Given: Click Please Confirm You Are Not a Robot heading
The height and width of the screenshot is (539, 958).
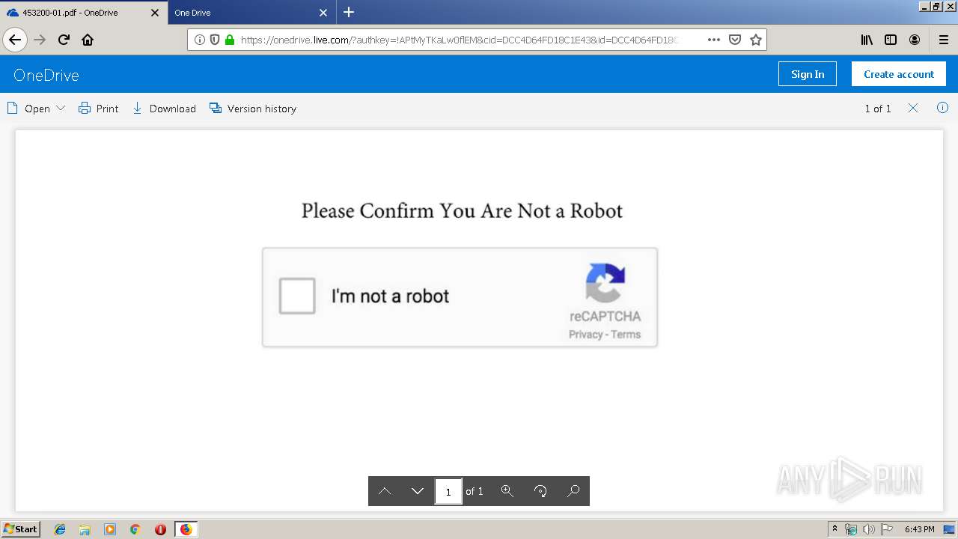Looking at the screenshot, I should coord(462,211).
